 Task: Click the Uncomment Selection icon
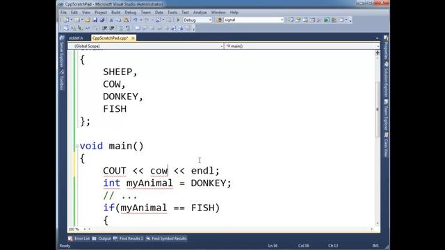[127, 28]
